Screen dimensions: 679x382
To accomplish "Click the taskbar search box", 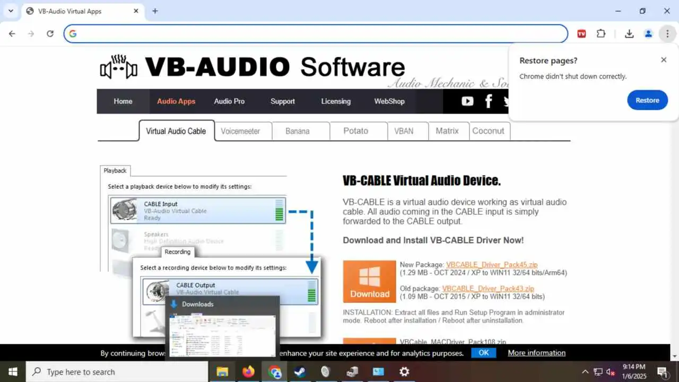I will pyautogui.click(x=117, y=371).
